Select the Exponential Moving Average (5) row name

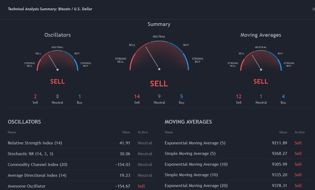(x=195, y=143)
